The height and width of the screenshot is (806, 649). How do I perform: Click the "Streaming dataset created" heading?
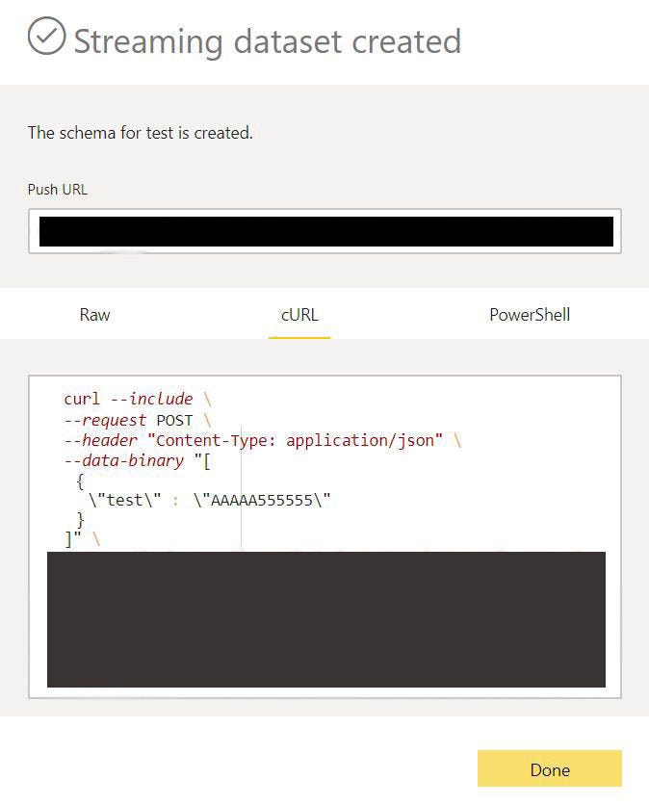pyautogui.click(x=267, y=41)
